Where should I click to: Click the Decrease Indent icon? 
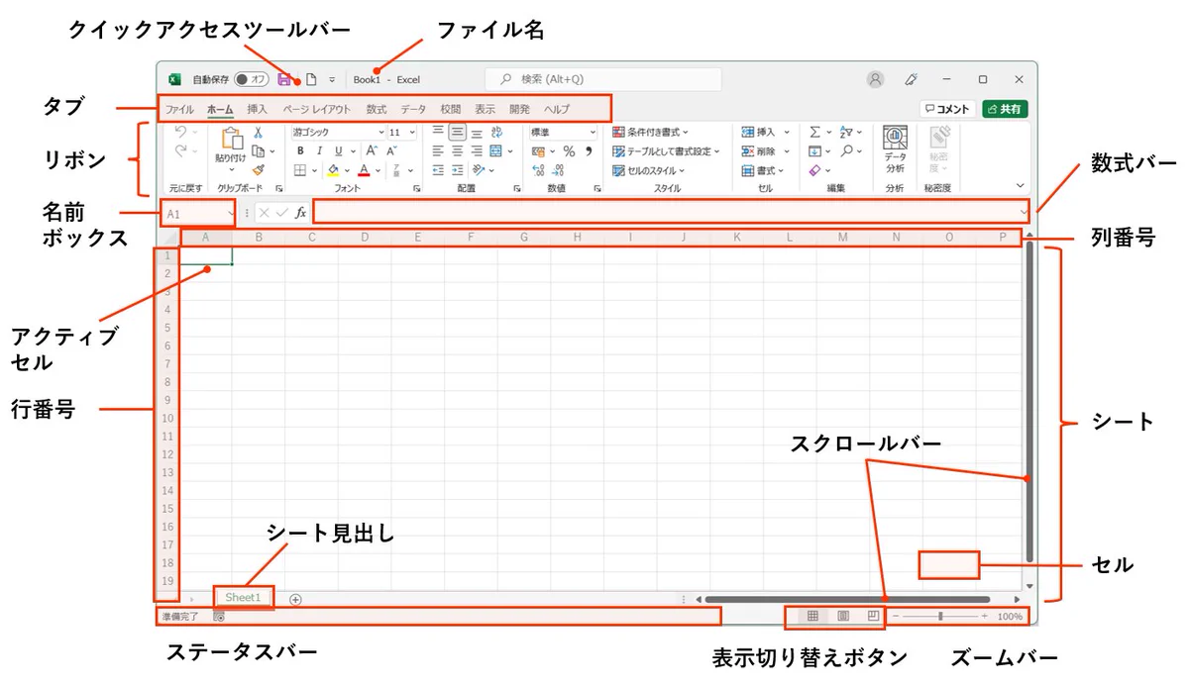(438, 170)
